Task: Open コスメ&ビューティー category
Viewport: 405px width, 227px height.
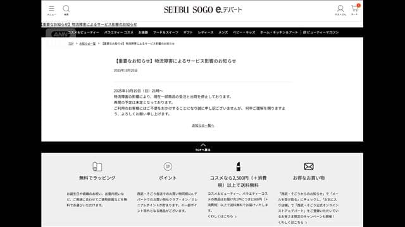Action: [x=84, y=32]
